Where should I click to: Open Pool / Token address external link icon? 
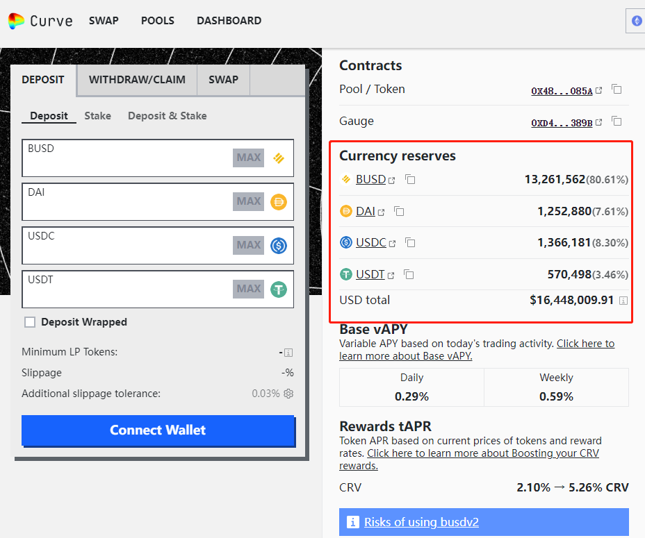pos(599,90)
